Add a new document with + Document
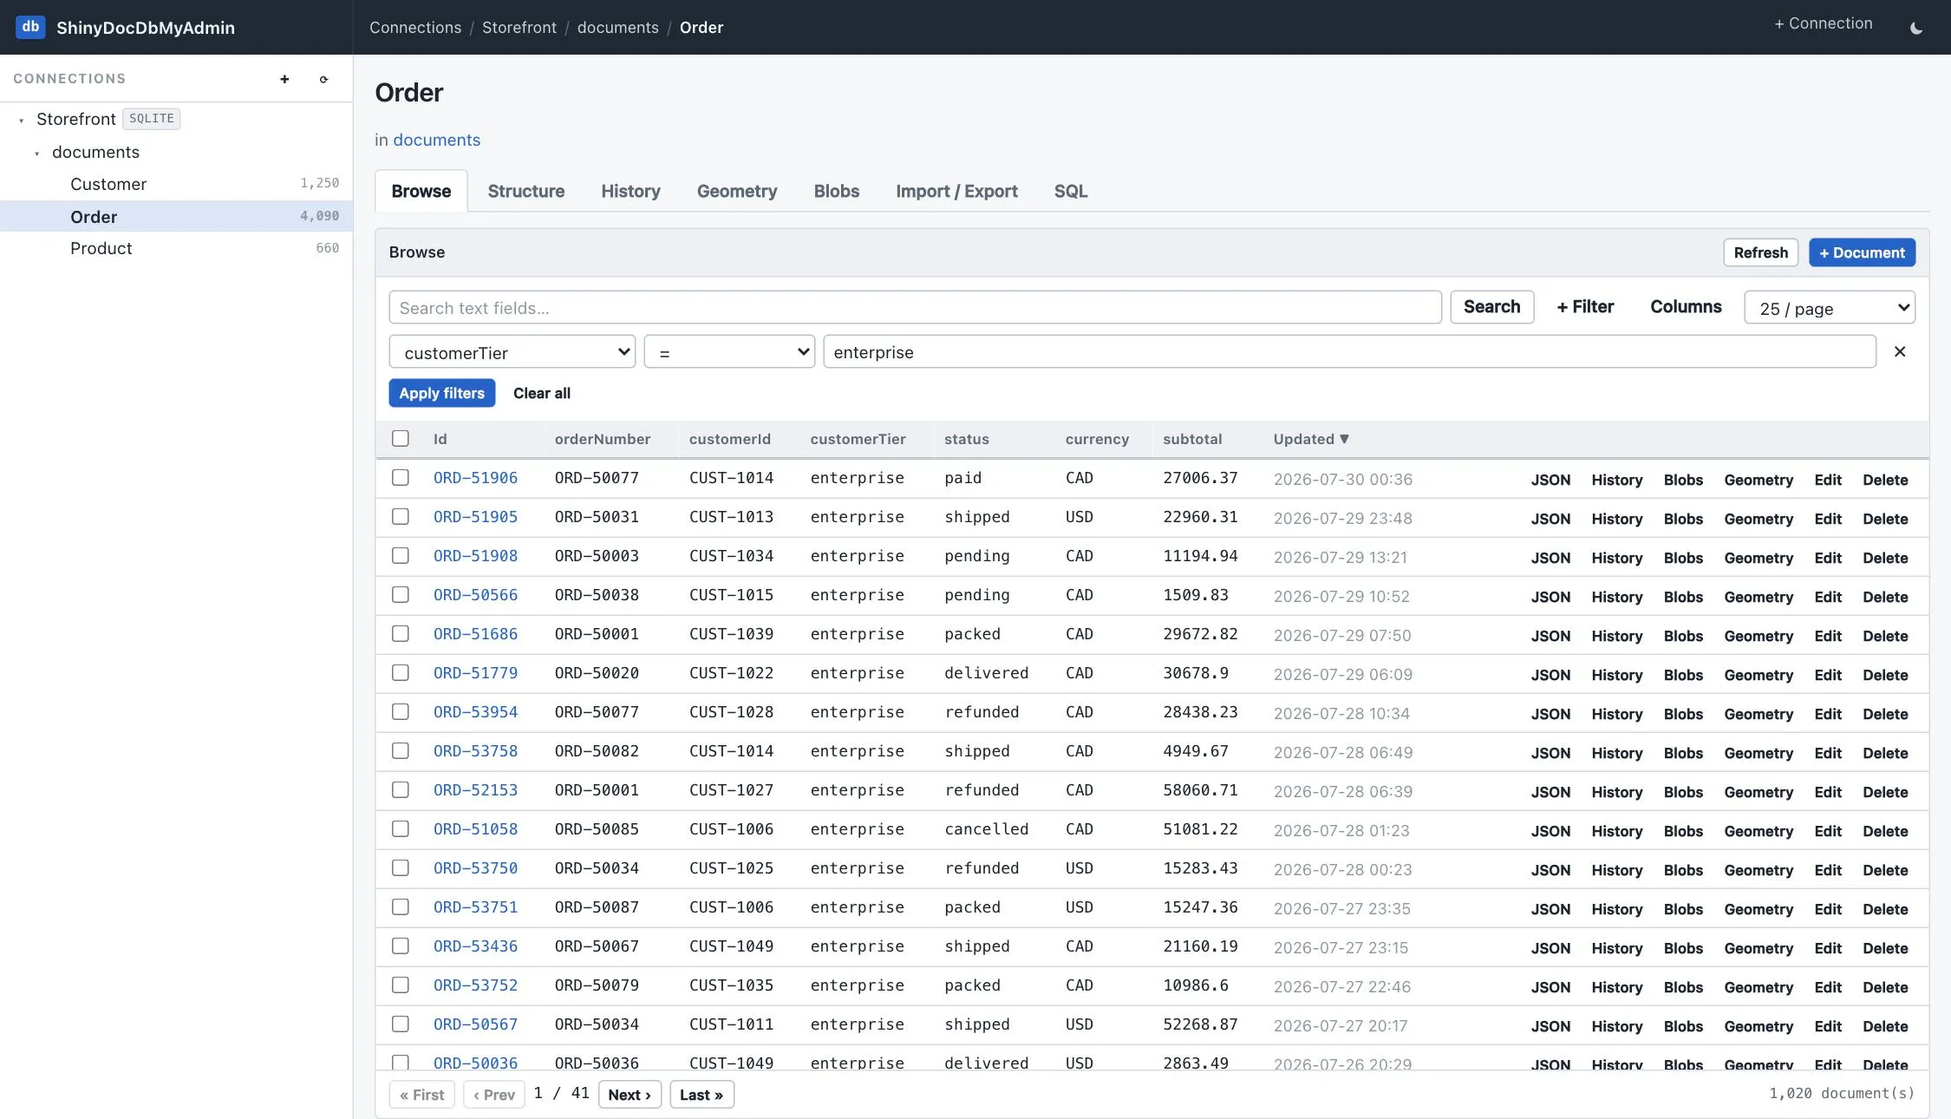Viewport: 1951px width, 1119px height. (1862, 252)
